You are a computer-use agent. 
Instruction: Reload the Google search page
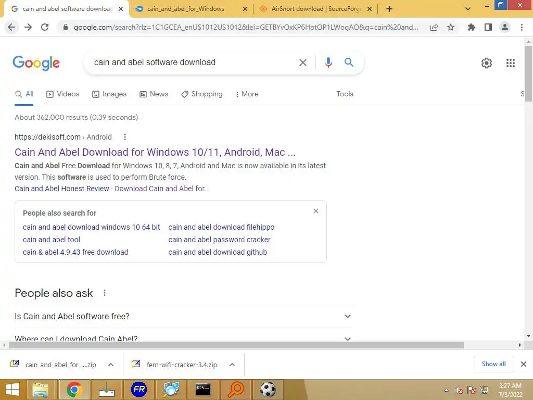(45, 27)
